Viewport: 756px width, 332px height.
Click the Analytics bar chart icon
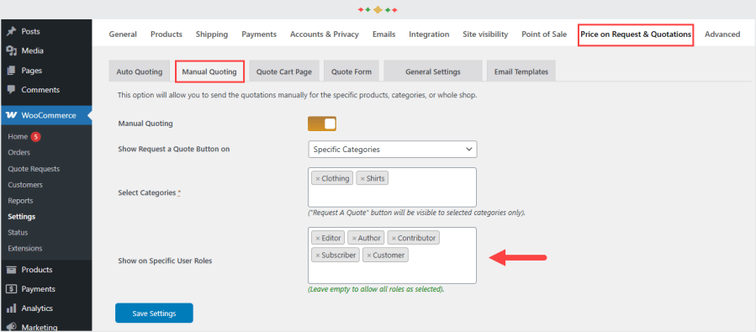[x=12, y=308]
